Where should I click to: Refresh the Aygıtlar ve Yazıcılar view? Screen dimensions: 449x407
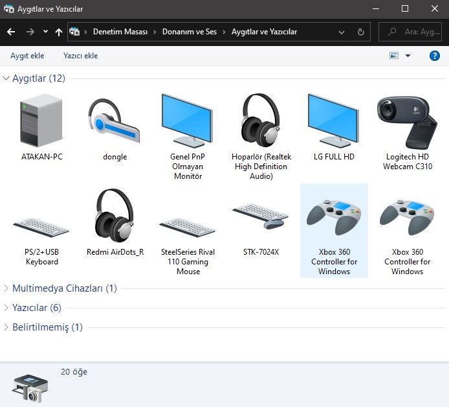coord(361,32)
